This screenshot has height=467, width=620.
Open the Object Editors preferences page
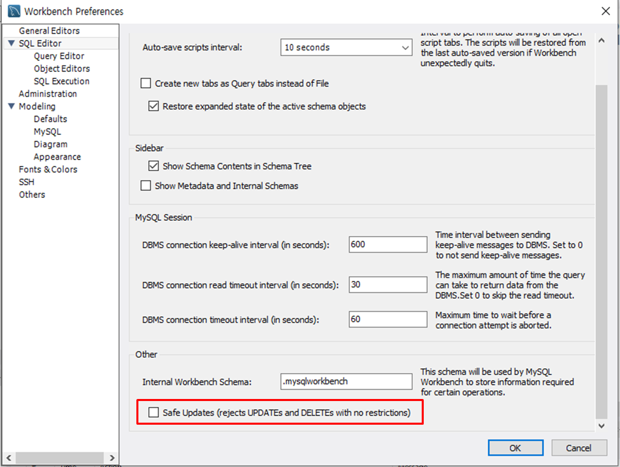(x=62, y=69)
